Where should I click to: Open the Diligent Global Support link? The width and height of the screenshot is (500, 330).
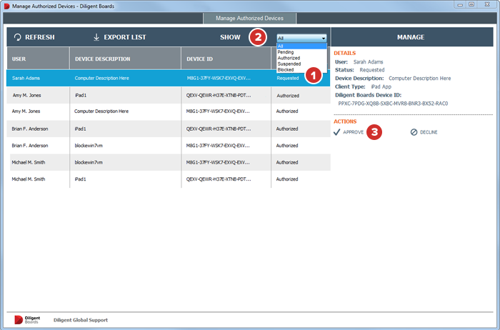click(x=81, y=320)
